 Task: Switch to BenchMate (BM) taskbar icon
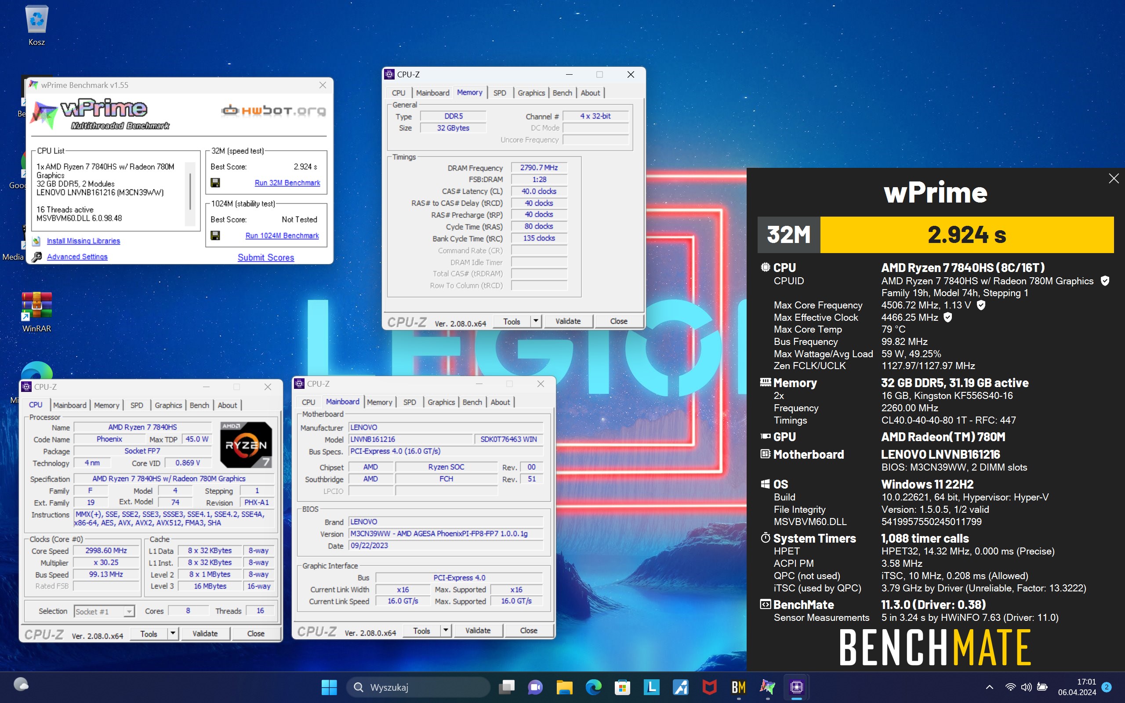tap(738, 687)
